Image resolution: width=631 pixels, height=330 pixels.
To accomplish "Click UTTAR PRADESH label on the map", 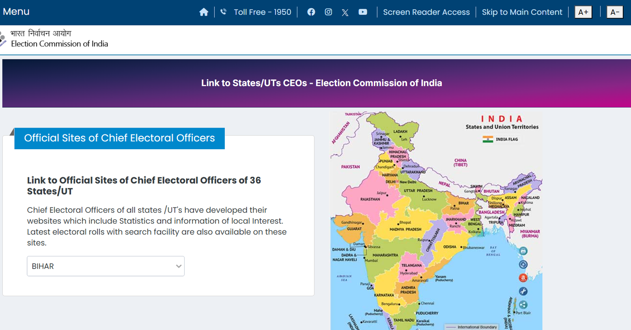I will (418, 191).
